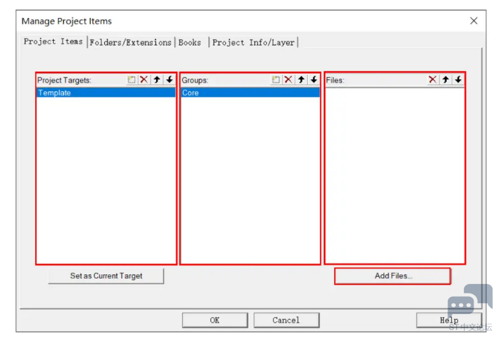Viewport: 498px width, 337px height.
Task: Confirm the dialog with OK
Action: tap(214, 320)
